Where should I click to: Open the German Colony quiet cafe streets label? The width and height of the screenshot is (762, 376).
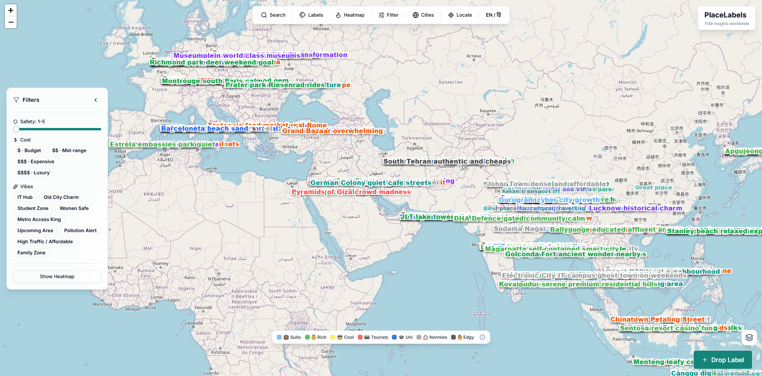tap(371, 183)
